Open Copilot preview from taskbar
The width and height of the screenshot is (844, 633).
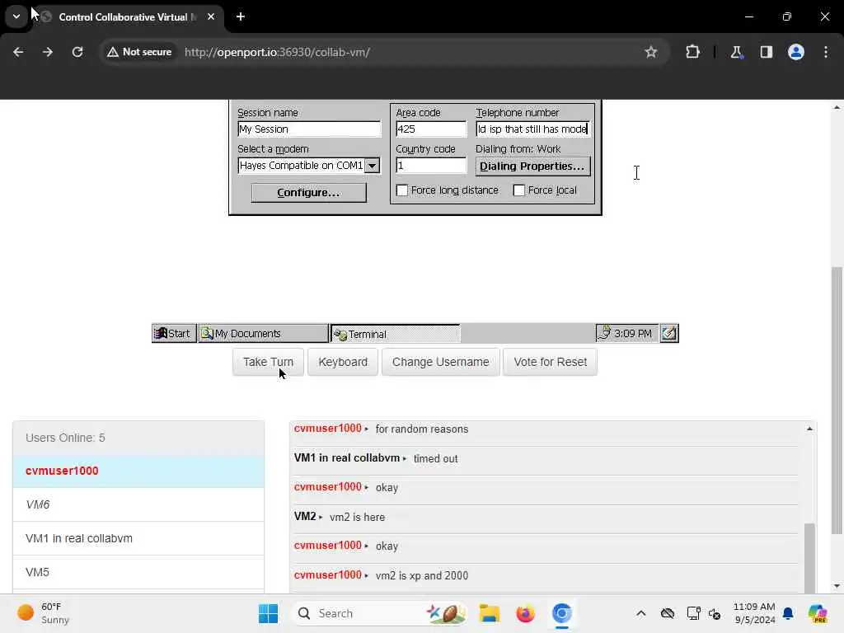[x=818, y=613]
